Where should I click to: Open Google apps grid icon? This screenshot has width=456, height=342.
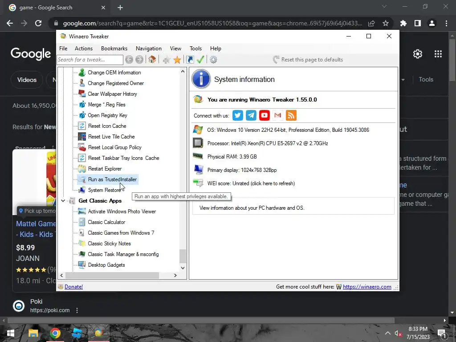(x=438, y=54)
